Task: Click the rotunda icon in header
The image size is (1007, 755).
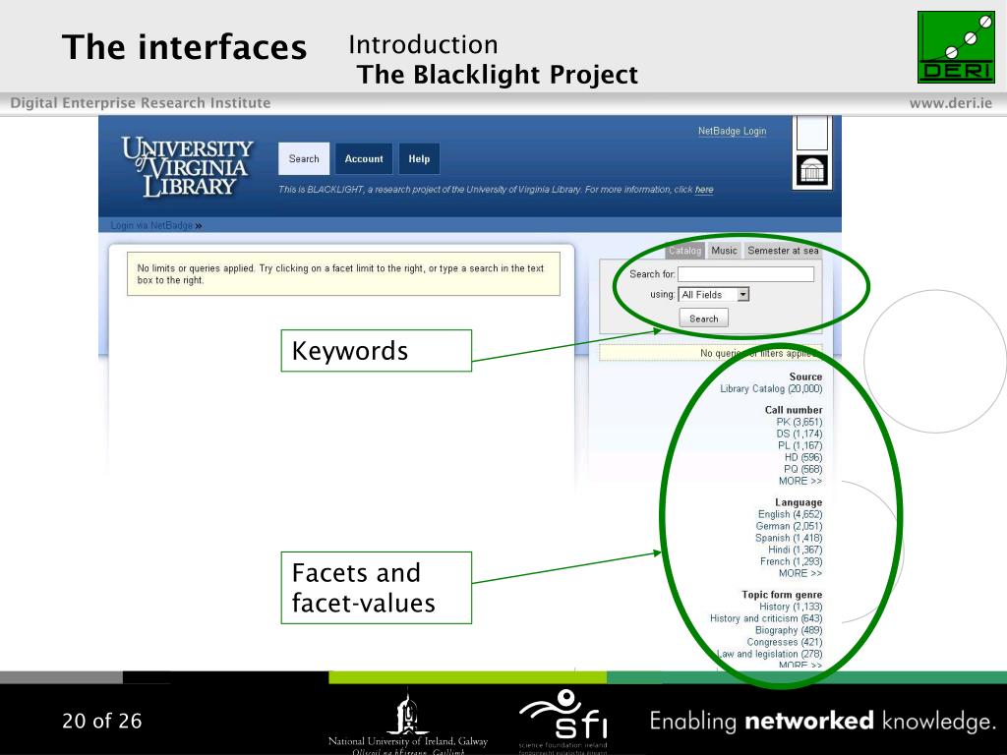Action: [811, 171]
